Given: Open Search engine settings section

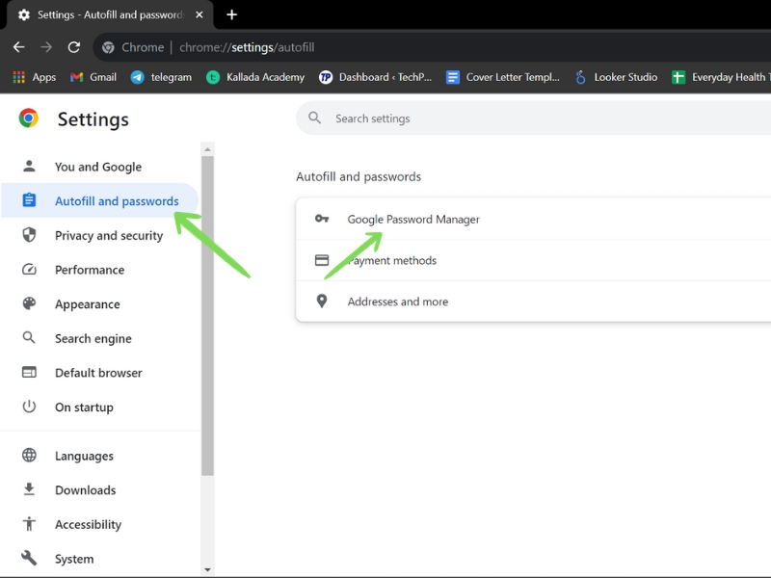Looking at the screenshot, I should click(101, 339).
